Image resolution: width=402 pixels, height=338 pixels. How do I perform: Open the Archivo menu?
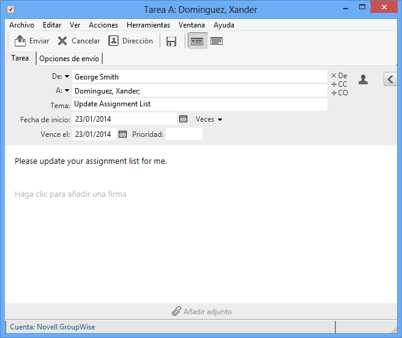click(22, 25)
